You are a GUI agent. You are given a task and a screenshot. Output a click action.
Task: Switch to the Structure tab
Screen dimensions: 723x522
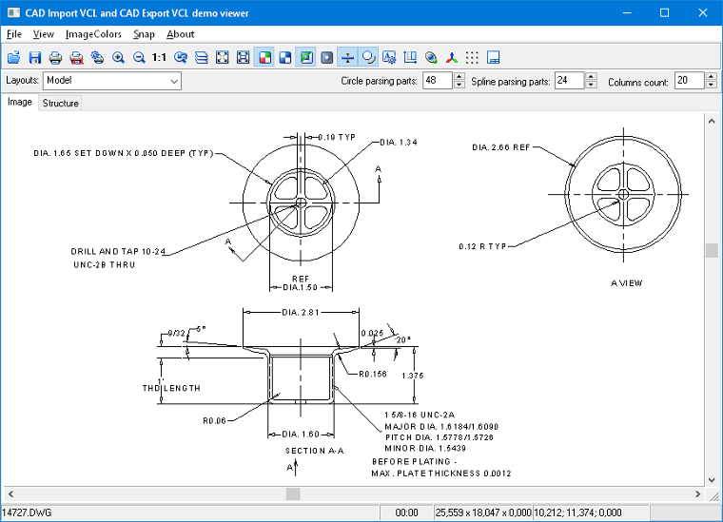pyautogui.click(x=60, y=103)
